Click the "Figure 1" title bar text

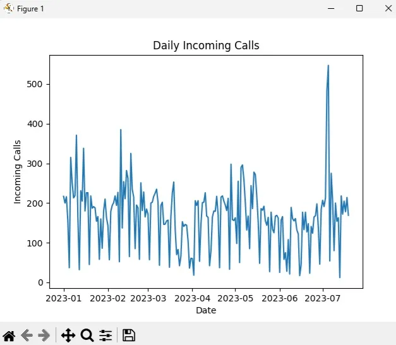(30, 9)
